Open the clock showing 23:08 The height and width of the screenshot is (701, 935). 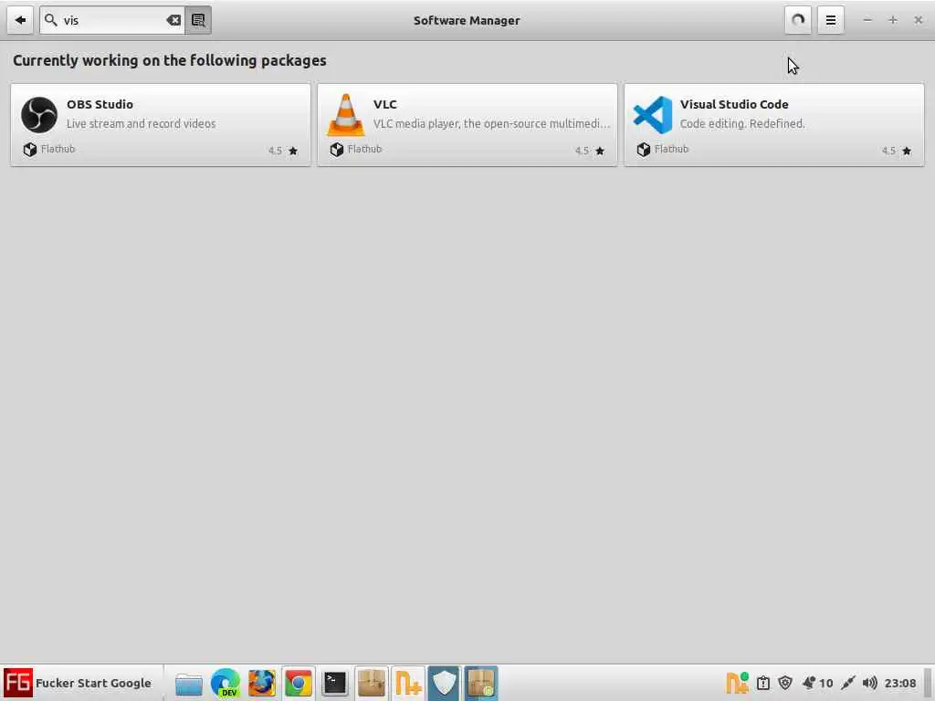tap(899, 683)
